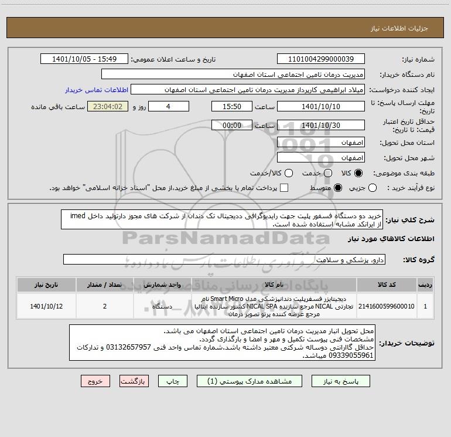451x437 pixels.
Task: Click the price validity date 1401/10/30
Action: click(x=321, y=125)
